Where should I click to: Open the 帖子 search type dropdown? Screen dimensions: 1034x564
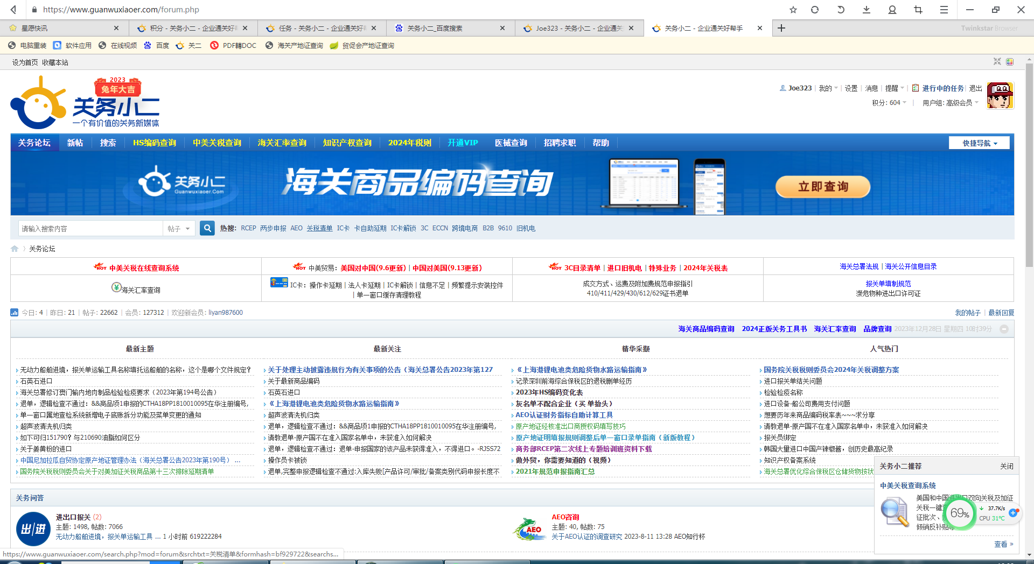(x=179, y=229)
